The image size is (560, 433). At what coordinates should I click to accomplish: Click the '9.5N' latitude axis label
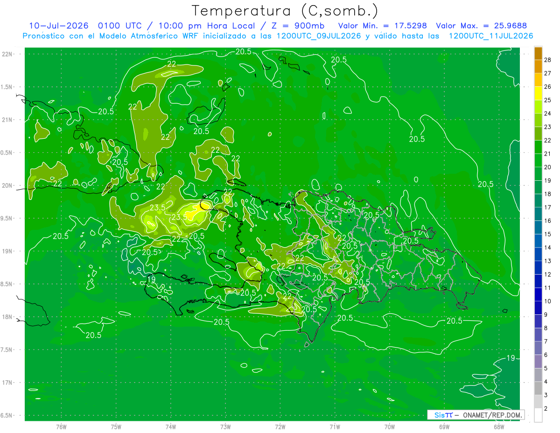pos(7,219)
